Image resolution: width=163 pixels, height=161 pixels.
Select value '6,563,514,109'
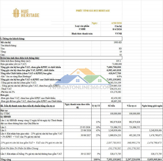(115, 83)
